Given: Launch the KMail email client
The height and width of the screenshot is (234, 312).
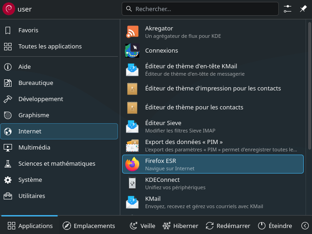Looking at the screenshot, I should click(x=132, y=202).
